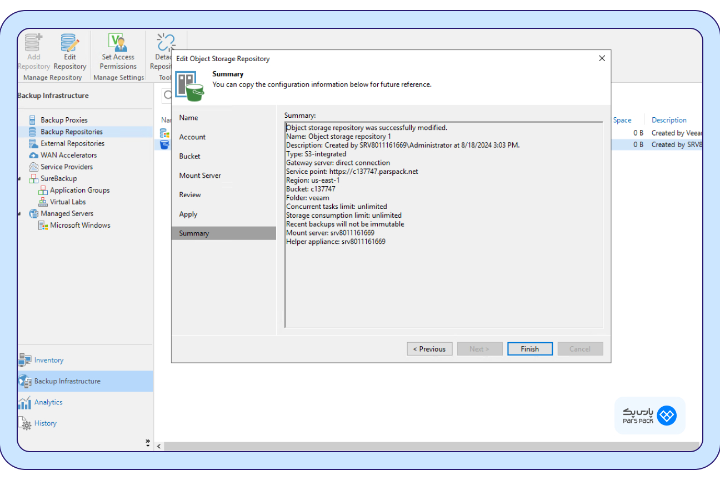Click the horizontal scrollbar track
Image resolution: width=720 pixels, height=480 pixels.
[x=432, y=447]
